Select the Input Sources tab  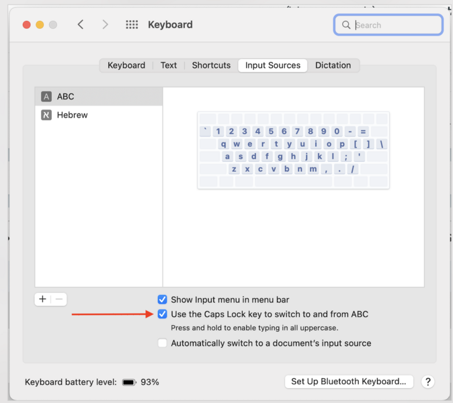[273, 66]
